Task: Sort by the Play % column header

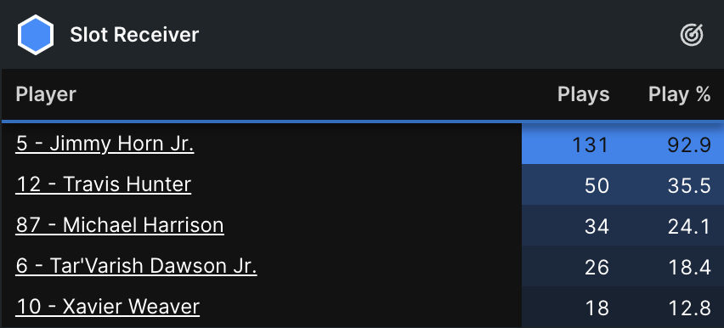Action: tap(679, 94)
